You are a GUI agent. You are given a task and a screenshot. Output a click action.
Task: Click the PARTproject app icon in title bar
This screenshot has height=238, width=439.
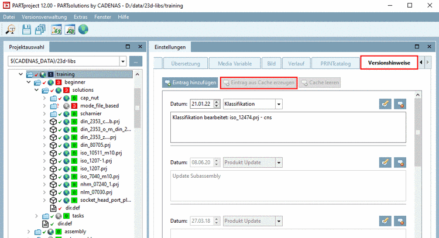click(x=6, y=5)
